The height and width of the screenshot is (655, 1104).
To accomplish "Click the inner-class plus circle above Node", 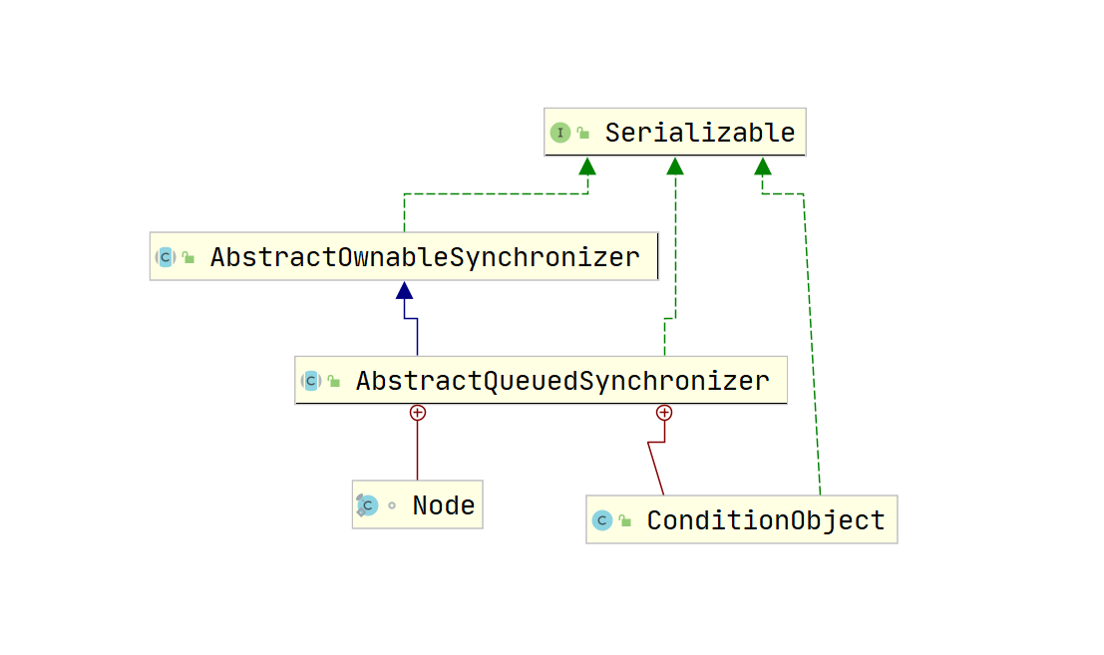I will pyautogui.click(x=418, y=412).
